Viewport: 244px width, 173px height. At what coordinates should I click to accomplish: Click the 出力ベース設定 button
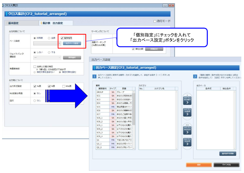click(x=72, y=43)
